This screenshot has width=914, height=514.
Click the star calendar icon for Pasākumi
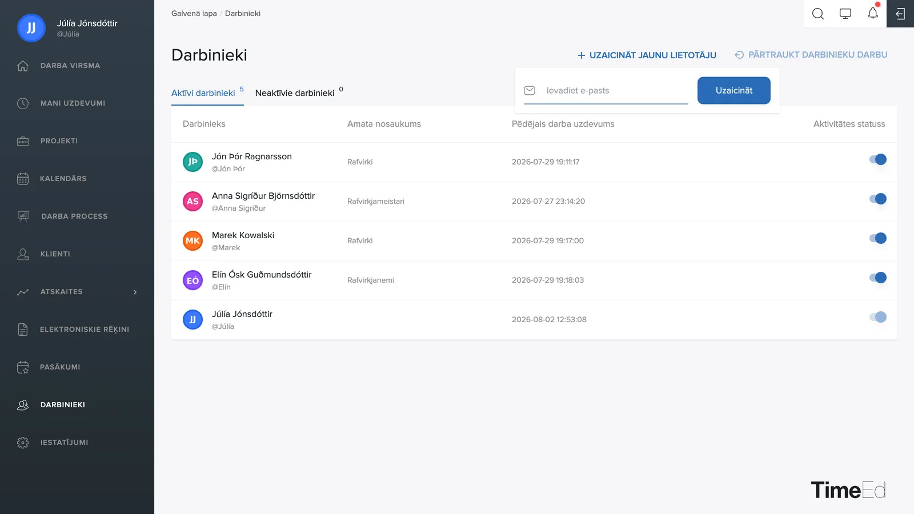pyautogui.click(x=23, y=367)
